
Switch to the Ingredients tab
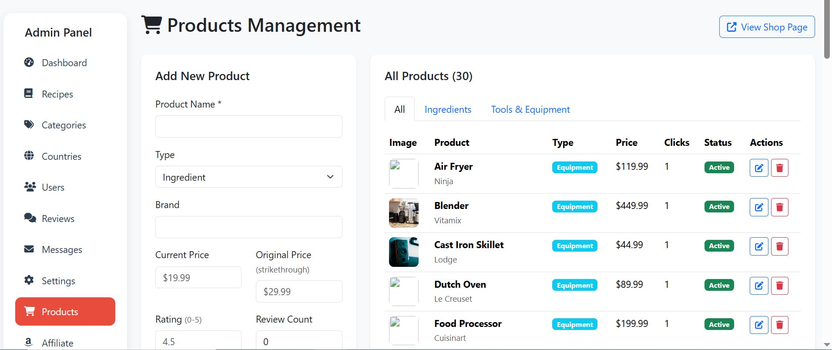coord(448,109)
